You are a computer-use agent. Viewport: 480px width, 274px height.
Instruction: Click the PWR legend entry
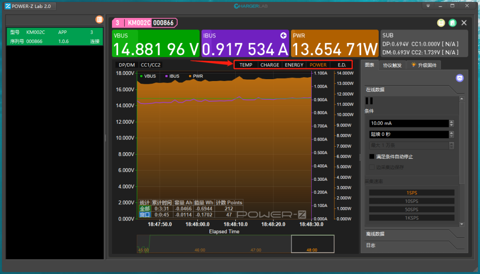(x=195, y=76)
